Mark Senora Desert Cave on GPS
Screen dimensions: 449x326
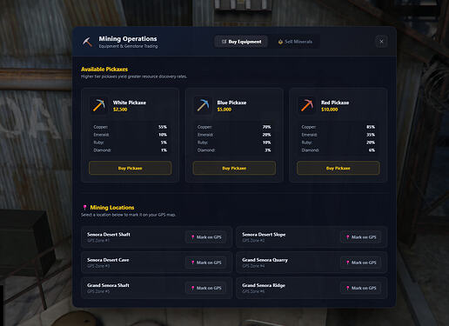coord(206,263)
